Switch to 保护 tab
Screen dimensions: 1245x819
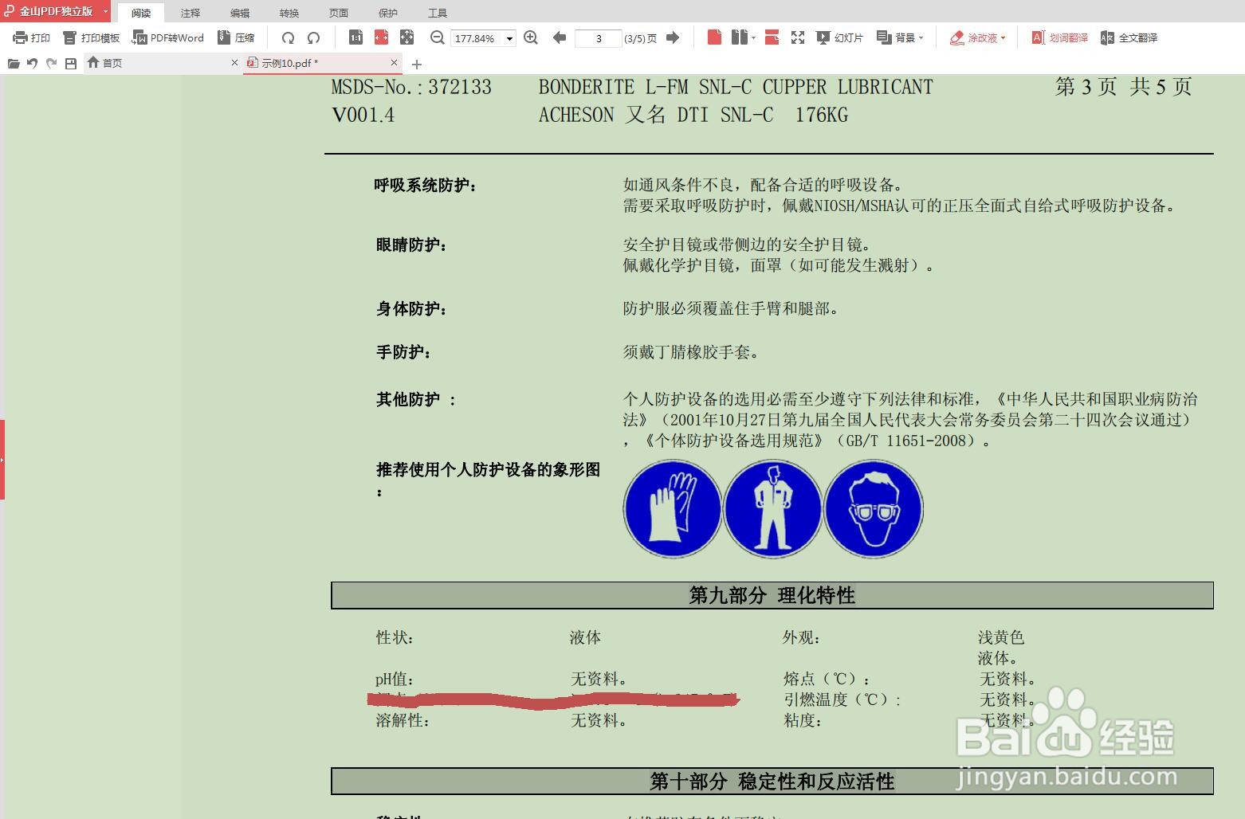click(x=388, y=13)
